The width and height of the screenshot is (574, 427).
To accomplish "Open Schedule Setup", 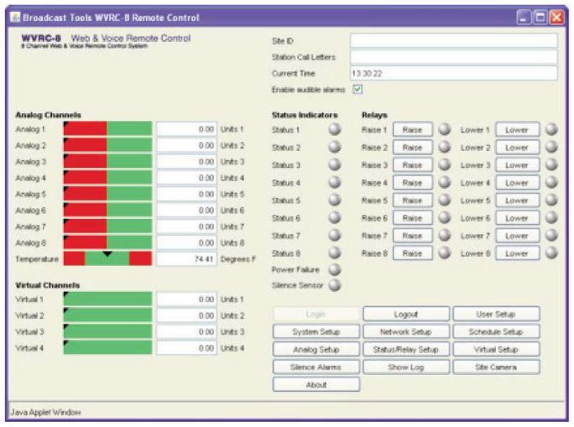I will [x=496, y=331].
